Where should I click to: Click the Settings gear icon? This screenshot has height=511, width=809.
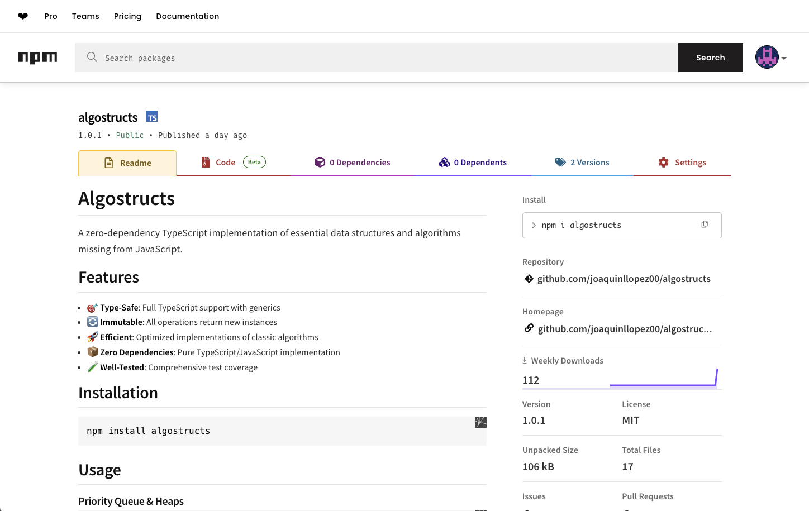(663, 163)
